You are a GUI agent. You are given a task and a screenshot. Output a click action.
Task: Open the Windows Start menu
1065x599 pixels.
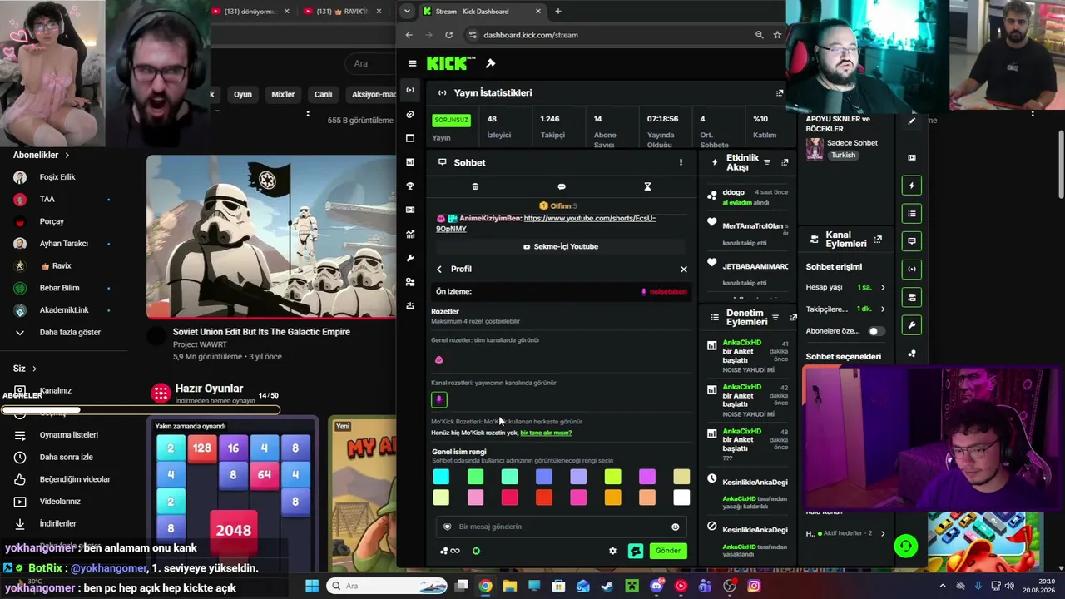(312, 586)
